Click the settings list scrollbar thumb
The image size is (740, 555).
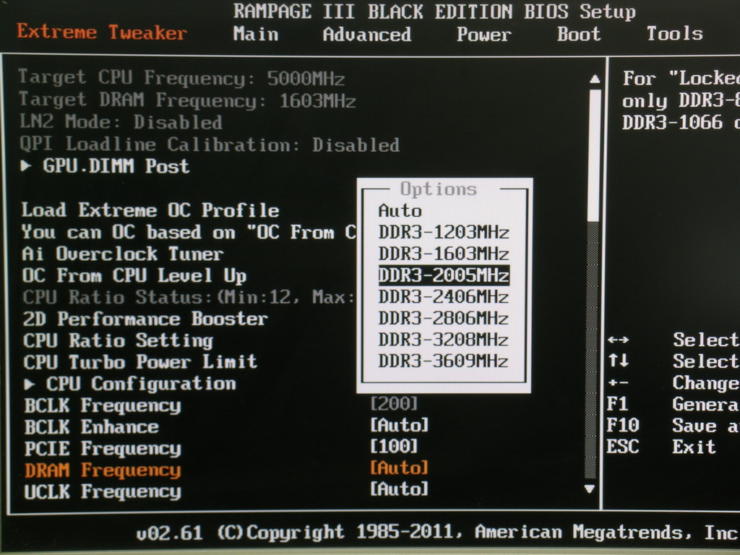[x=595, y=155]
